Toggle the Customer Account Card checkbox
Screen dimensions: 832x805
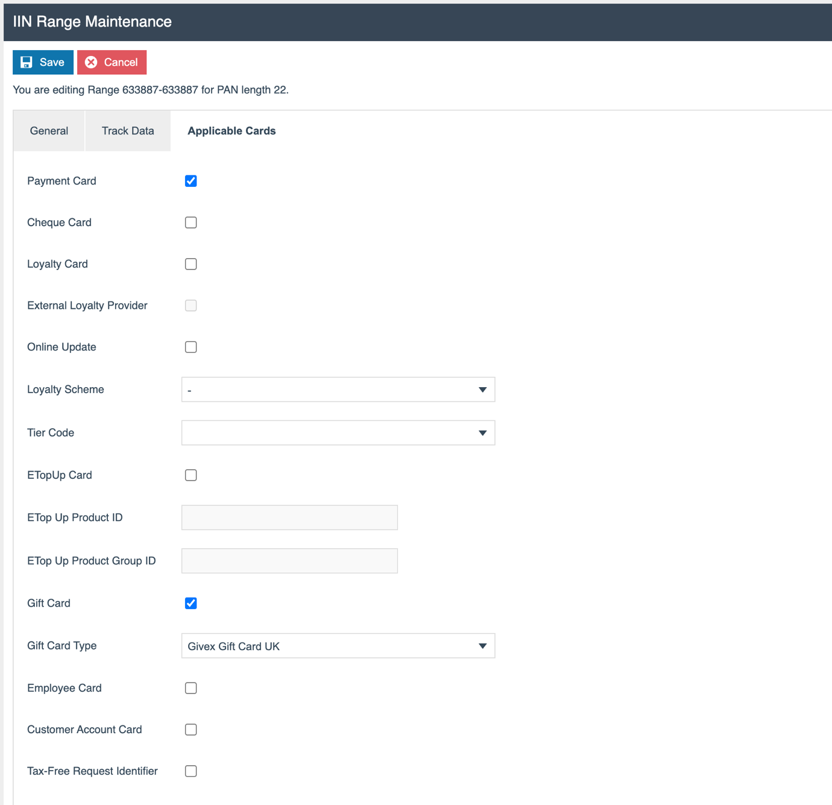tap(191, 729)
